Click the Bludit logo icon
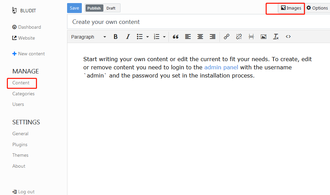The width and height of the screenshot is (330, 195). pyautogui.click(x=14, y=11)
